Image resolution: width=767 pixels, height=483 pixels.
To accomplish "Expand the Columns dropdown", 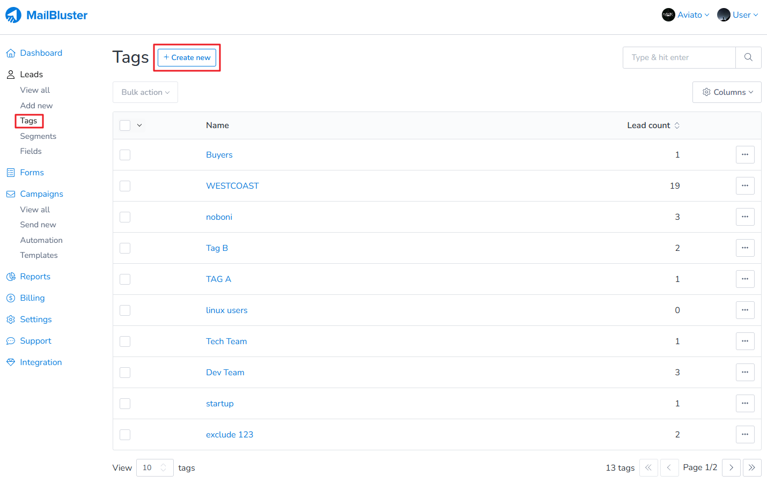I will [727, 92].
